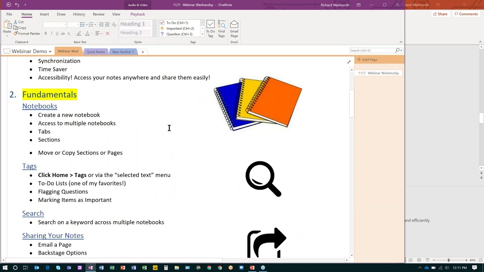Click Add Page in the page pane
The image size is (484, 272).
[x=367, y=59]
